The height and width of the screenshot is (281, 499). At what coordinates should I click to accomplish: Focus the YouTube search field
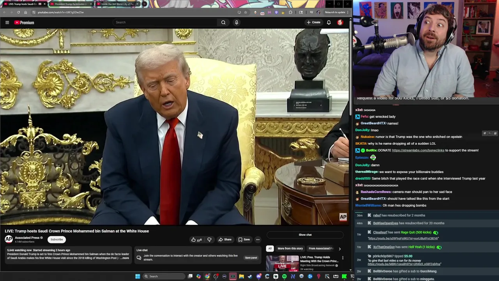coord(165,22)
